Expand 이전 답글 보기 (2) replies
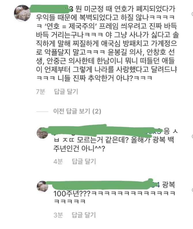Screen dimensions: 193x229 pyautogui.click(x=77, y=111)
